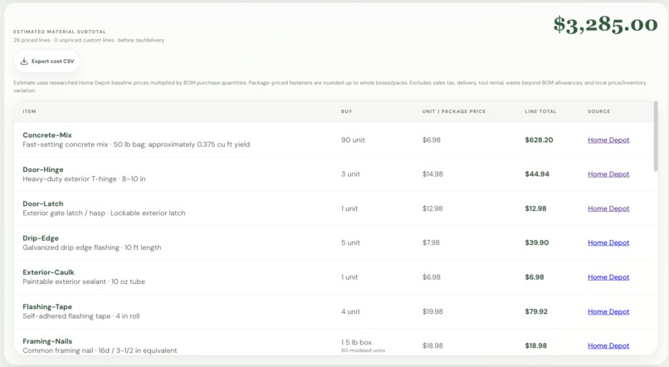
Task: Select the Framing-Nails item name
Action: [47, 341]
